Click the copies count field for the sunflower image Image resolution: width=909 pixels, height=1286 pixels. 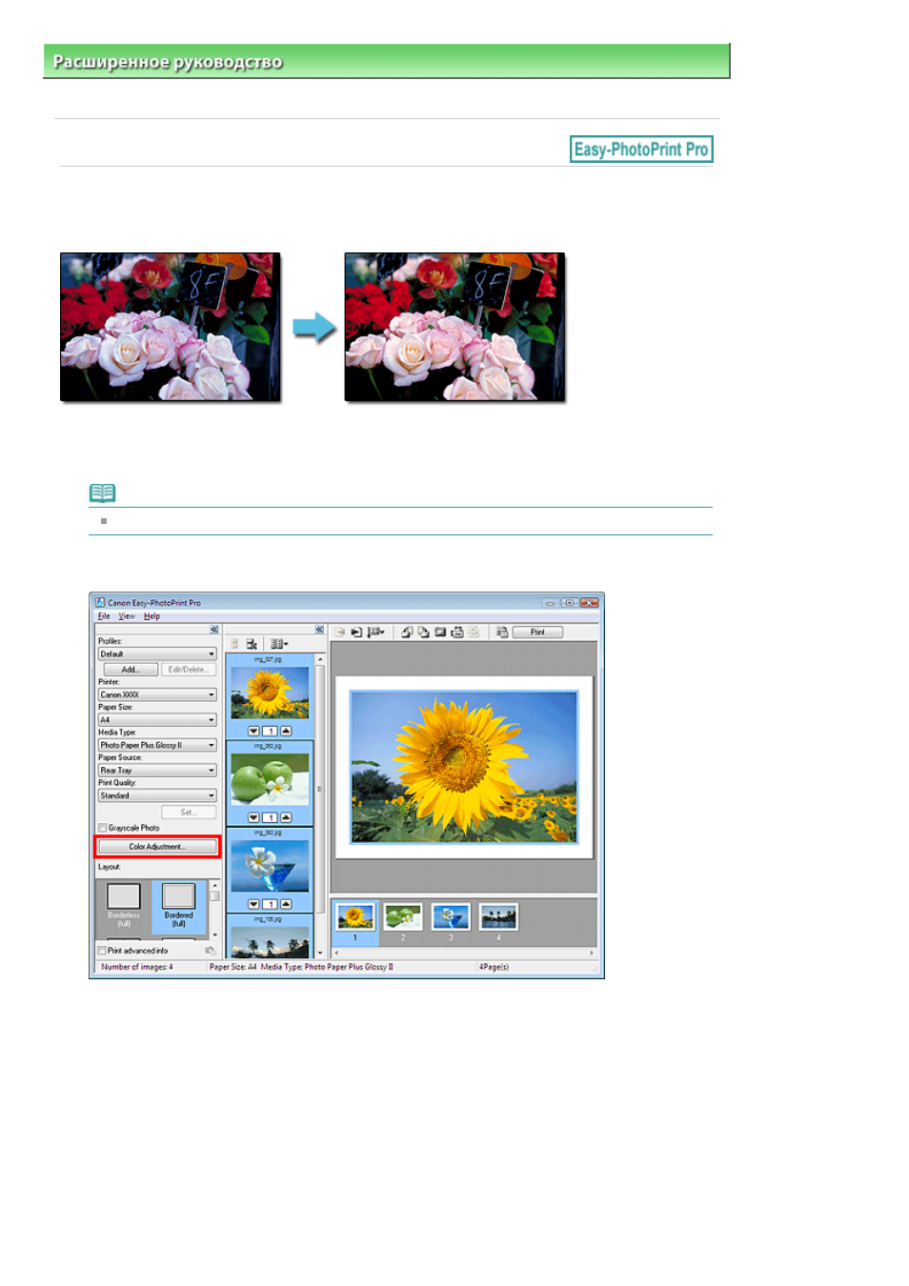(270, 731)
